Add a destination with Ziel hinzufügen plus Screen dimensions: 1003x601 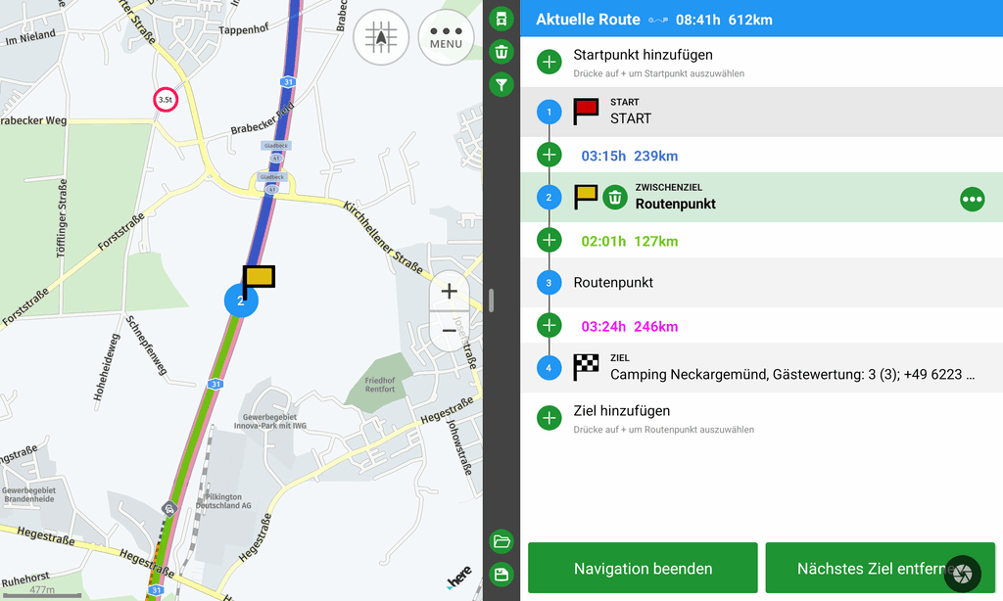549,418
